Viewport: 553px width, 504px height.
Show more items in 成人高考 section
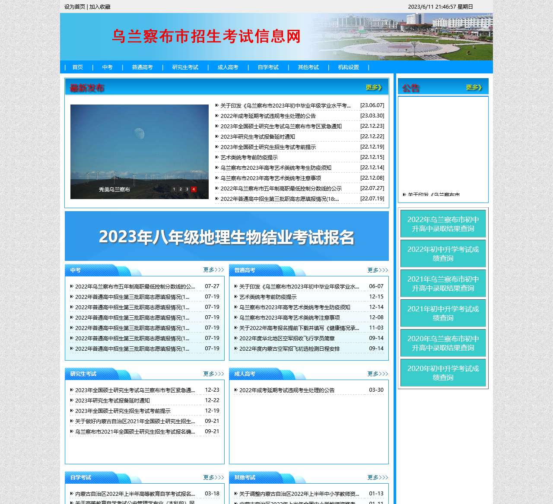point(378,374)
